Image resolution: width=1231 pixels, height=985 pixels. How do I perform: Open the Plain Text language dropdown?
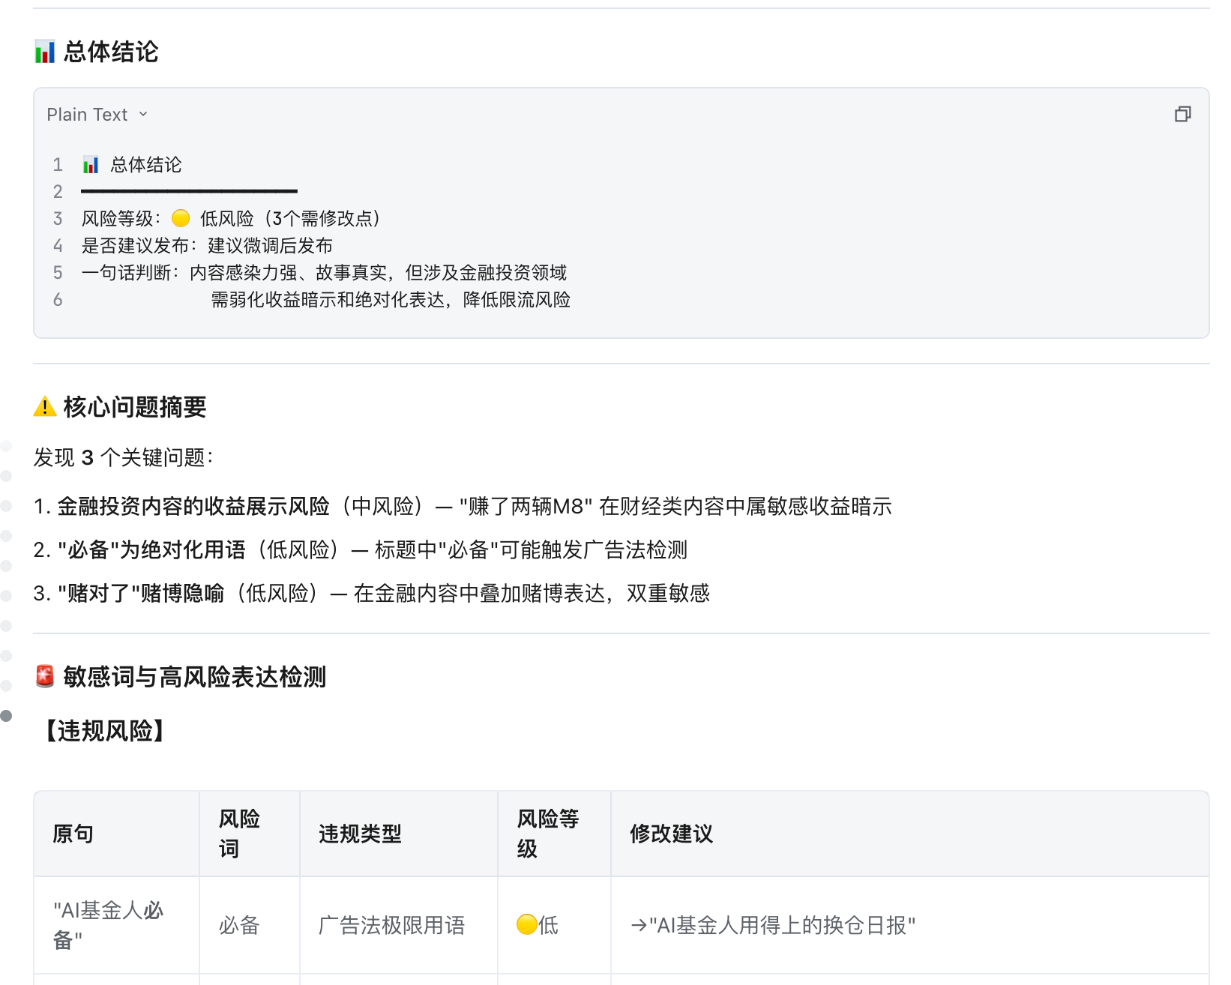tap(97, 115)
